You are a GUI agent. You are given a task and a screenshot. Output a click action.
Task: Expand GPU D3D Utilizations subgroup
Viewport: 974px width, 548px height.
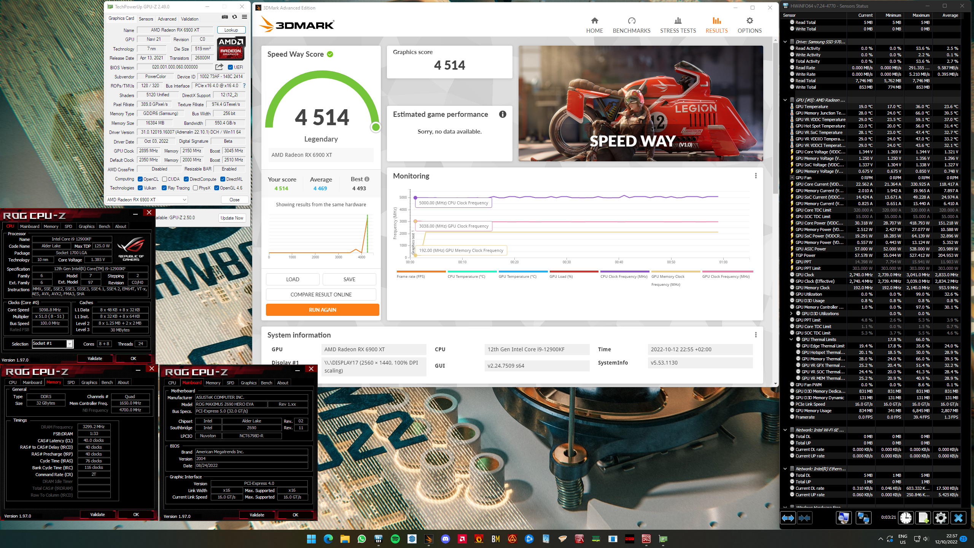coord(791,314)
